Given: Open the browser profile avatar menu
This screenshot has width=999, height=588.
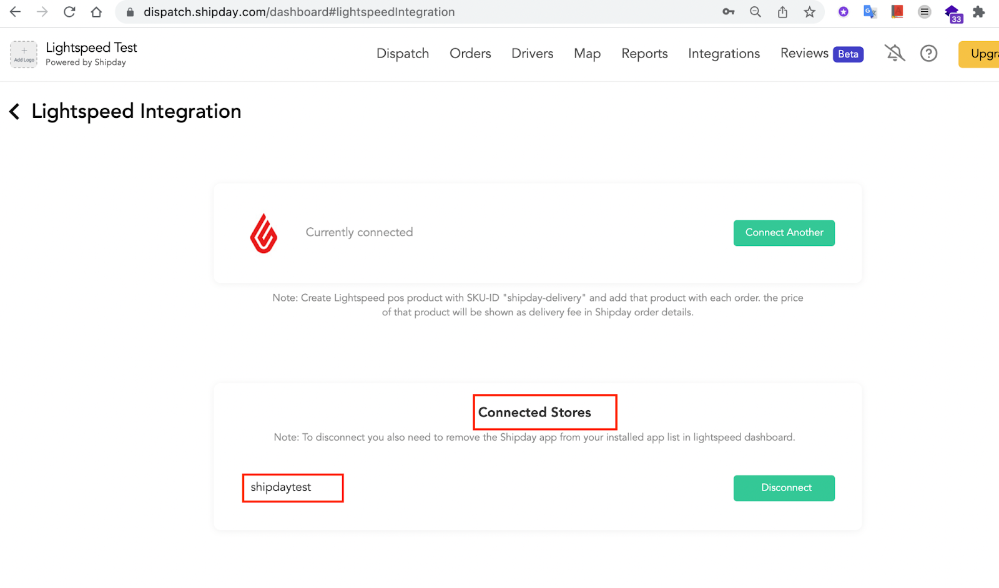Looking at the screenshot, I should point(925,12).
